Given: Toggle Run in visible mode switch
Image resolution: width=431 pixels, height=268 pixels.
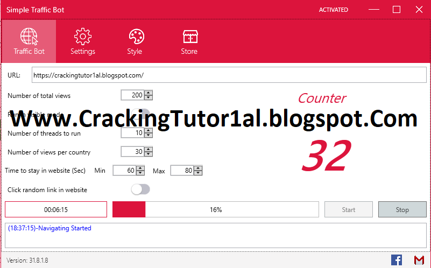Looking at the screenshot, I should click(x=140, y=114).
